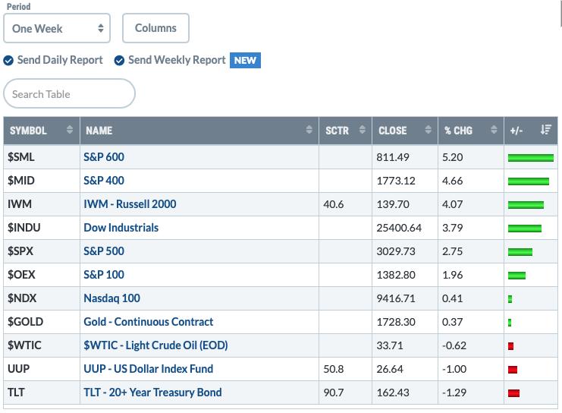Click the 25400.64 close value

[x=399, y=228]
